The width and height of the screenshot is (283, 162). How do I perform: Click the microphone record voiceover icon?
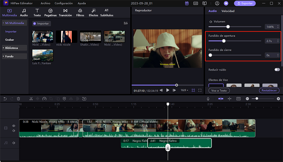(208, 99)
